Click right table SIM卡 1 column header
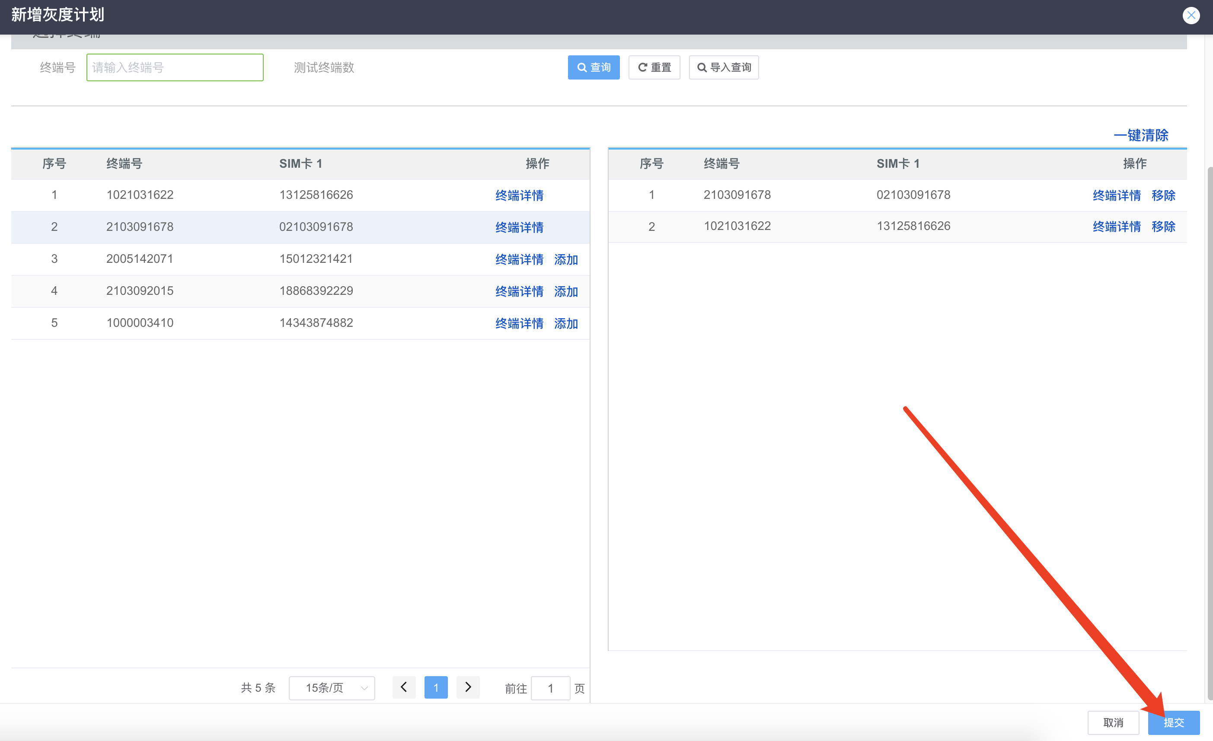1213x741 pixels. (x=897, y=164)
